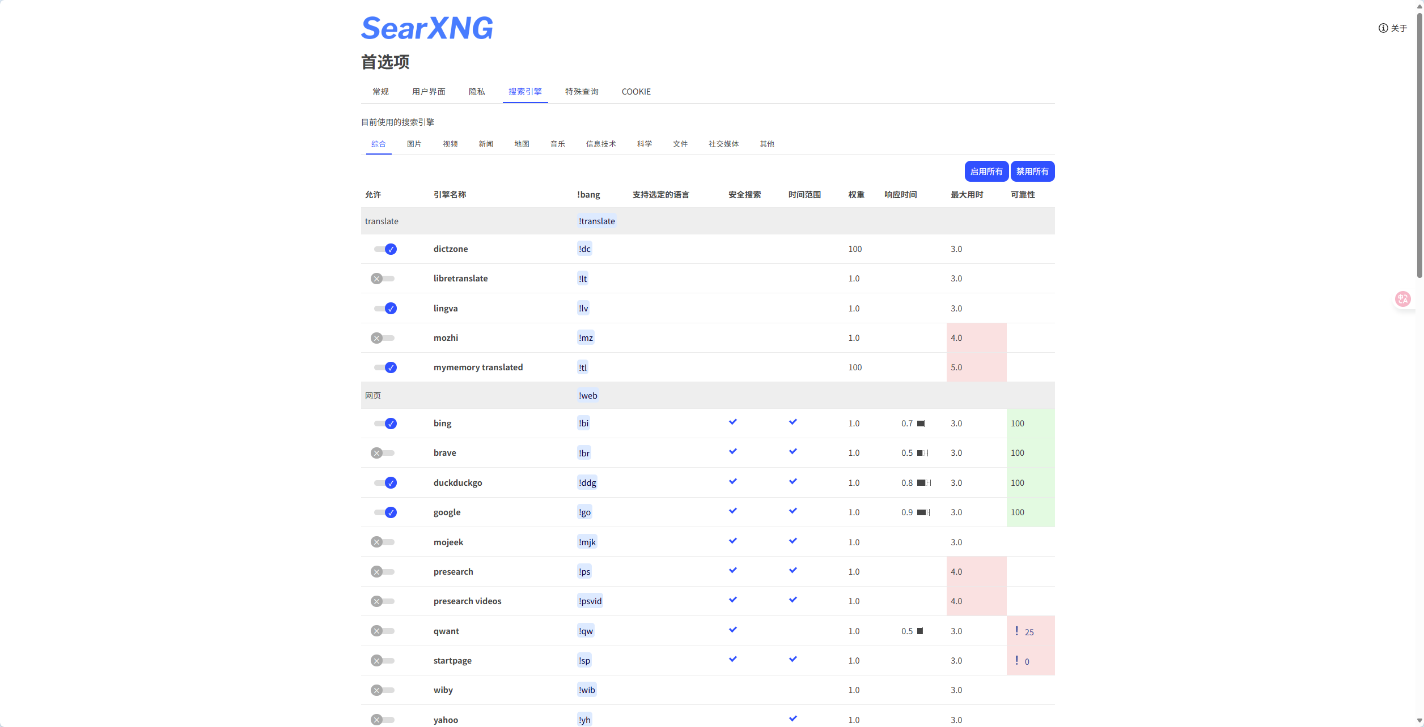Turn off the google engine toggle

(x=385, y=512)
